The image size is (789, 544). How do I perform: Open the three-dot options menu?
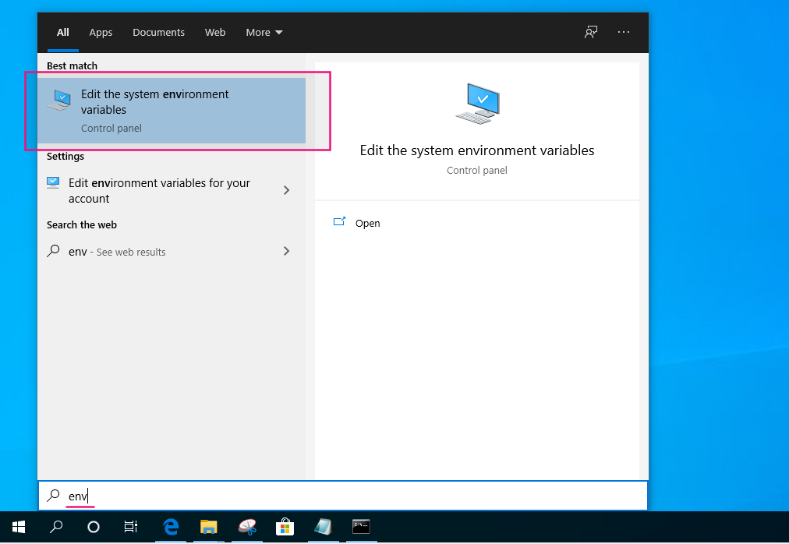point(624,32)
